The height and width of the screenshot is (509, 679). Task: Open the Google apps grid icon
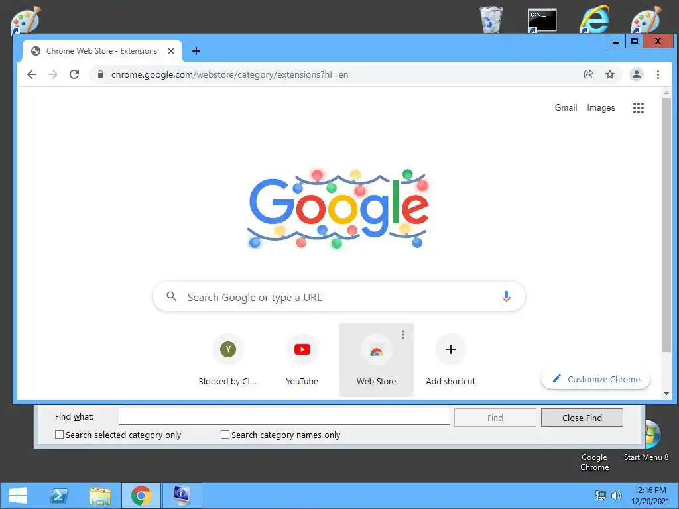point(639,108)
